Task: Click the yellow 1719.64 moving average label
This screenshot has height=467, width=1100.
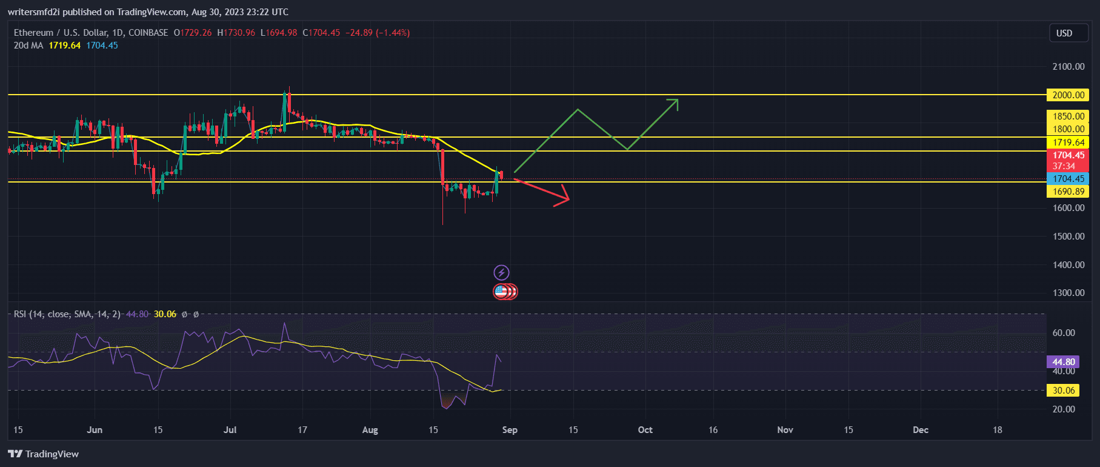Action: coord(1068,143)
